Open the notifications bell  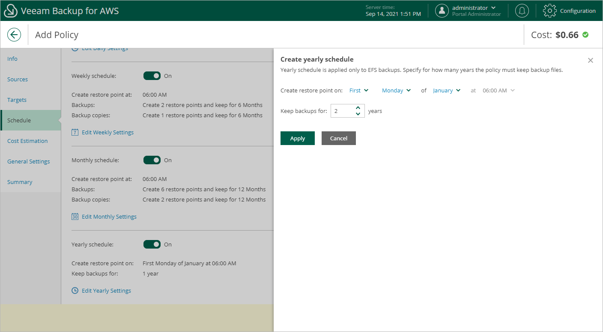(522, 11)
